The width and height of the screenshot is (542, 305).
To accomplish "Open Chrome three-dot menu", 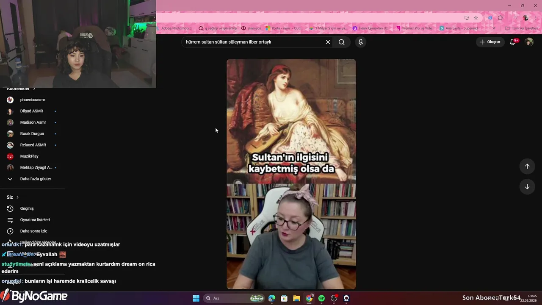I will pyautogui.click(x=536, y=18).
